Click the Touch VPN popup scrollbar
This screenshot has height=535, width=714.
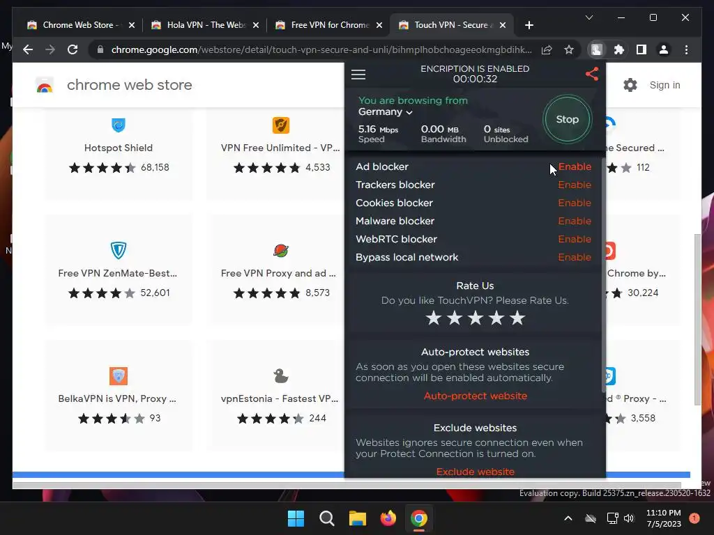604,275
